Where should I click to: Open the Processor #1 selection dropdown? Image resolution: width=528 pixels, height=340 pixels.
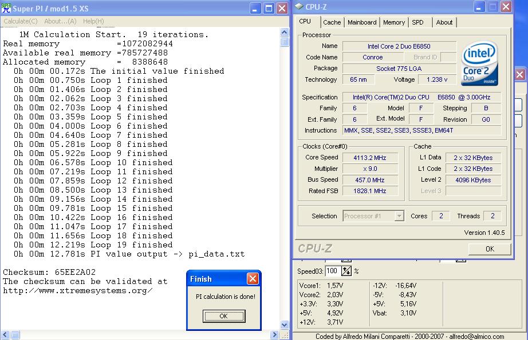[373, 215]
